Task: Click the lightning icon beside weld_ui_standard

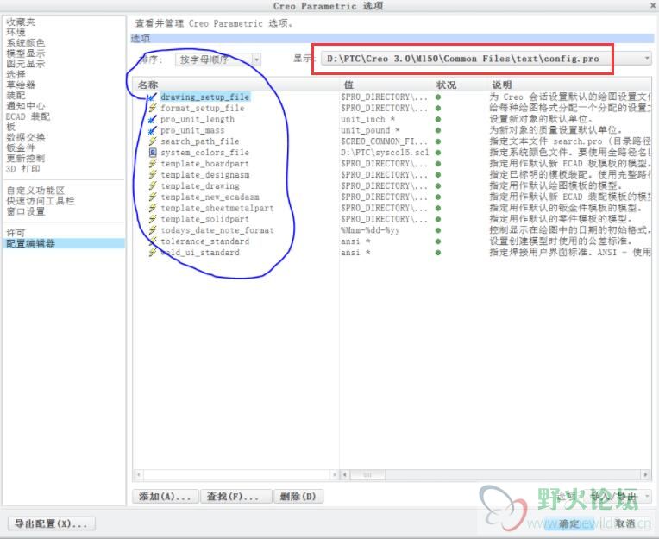Action: click(152, 253)
